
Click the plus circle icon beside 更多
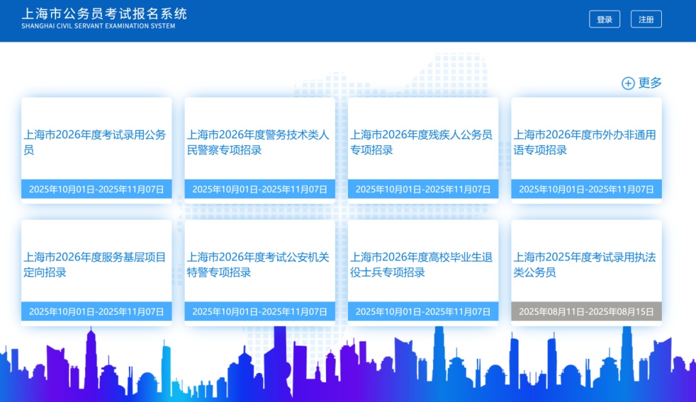pos(628,83)
